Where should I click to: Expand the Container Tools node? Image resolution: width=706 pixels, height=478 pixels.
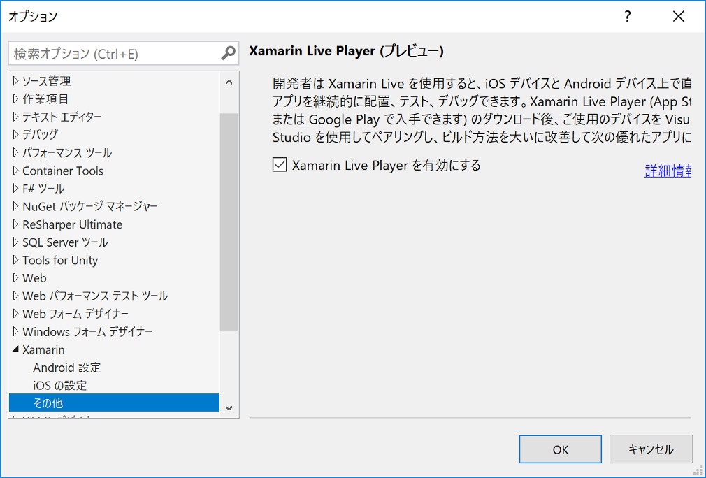point(16,170)
